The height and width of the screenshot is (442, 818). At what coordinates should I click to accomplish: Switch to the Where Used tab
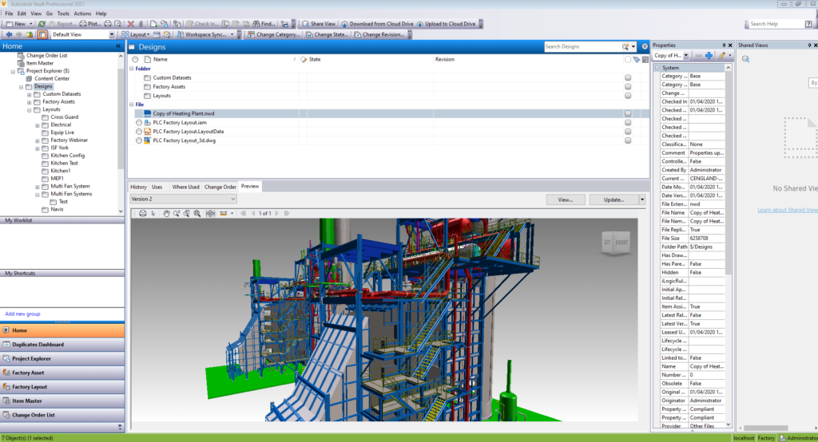click(185, 187)
